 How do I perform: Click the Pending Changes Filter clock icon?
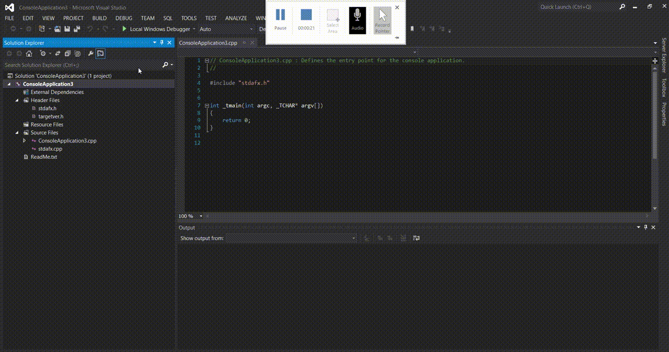43,54
